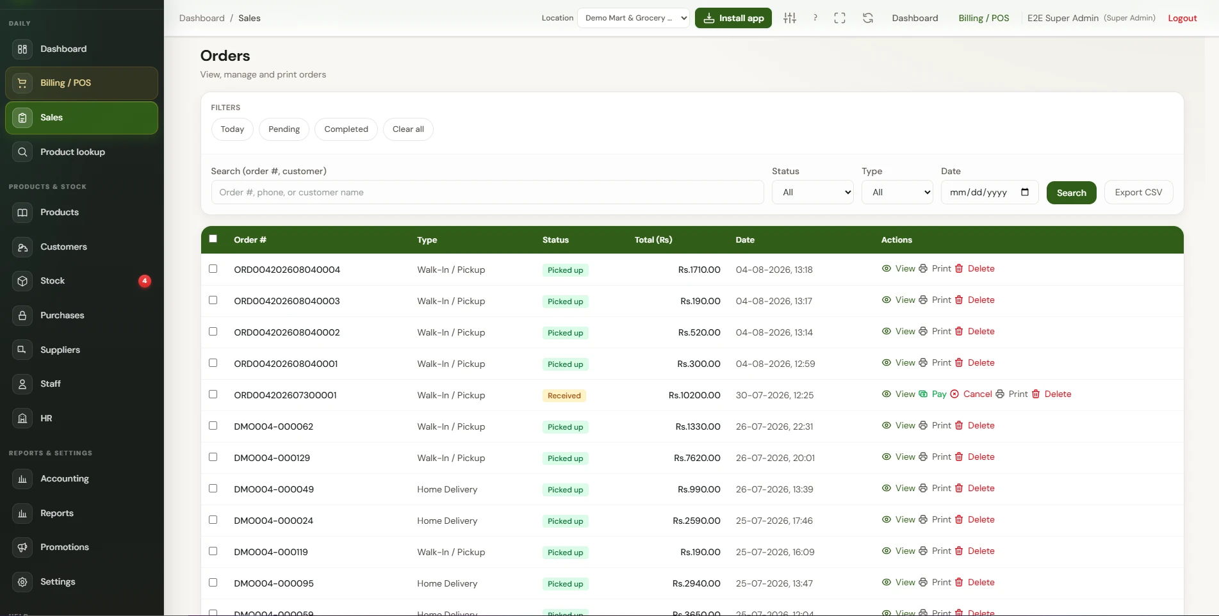Click the red Stock notification badge
1219x616 pixels.
click(145, 280)
